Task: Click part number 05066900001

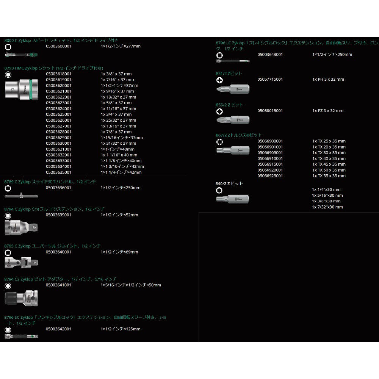Action: click(270, 141)
